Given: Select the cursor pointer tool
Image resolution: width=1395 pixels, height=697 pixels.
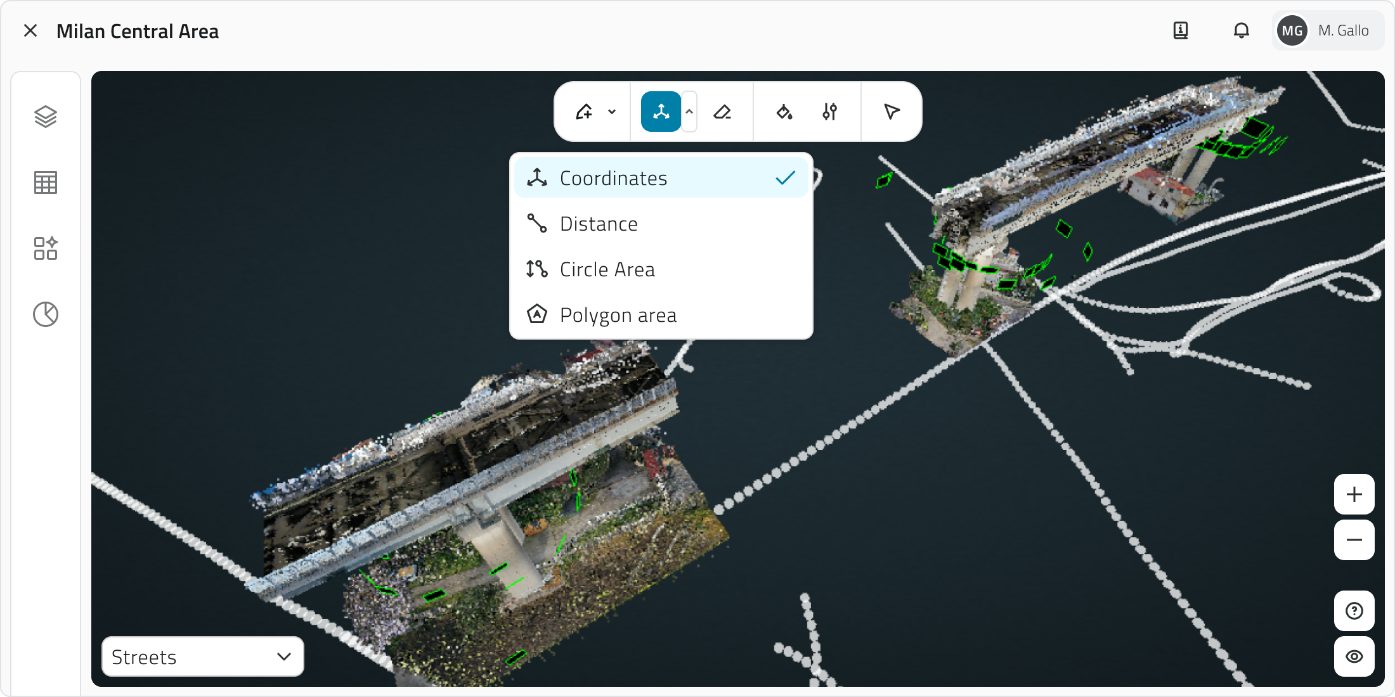Looking at the screenshot, I should click(x=892, y=112).
